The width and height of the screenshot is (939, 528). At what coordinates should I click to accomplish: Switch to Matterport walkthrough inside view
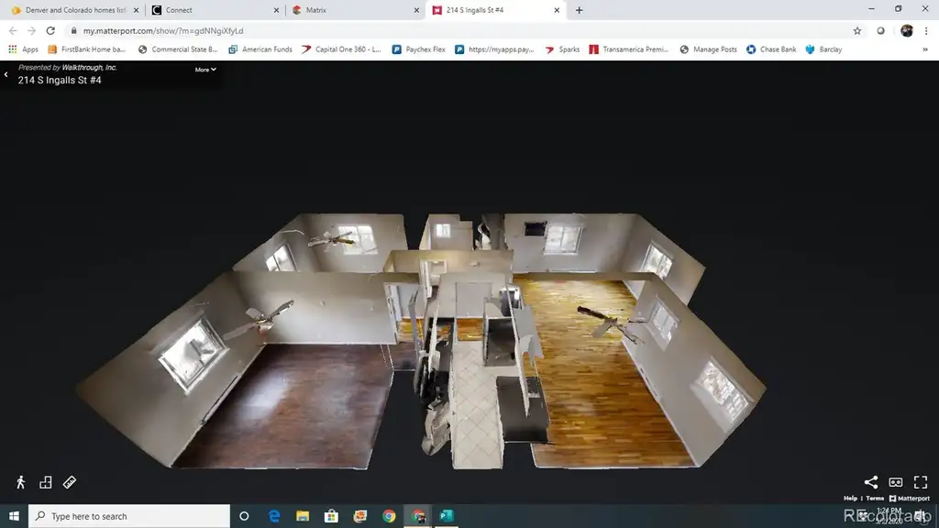21,482
